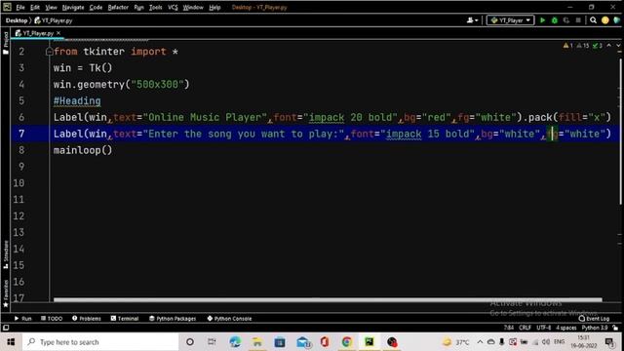Image resolution: width=624 pixels, height=351 pixels.
Task: Click win.geometry("500x300") on line 4
Action: pyautogui.click(x=121, y=85)
